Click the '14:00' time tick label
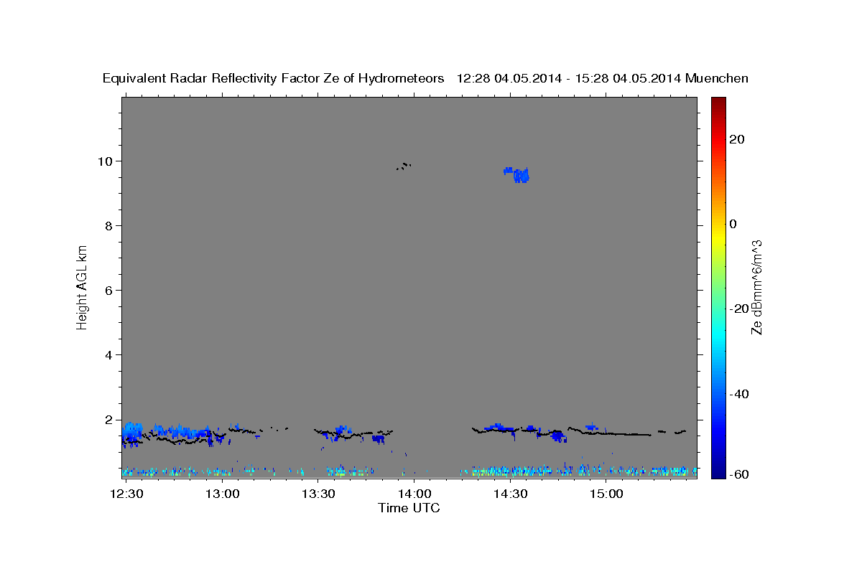This screenshot has height=574, width=862. 414,494
